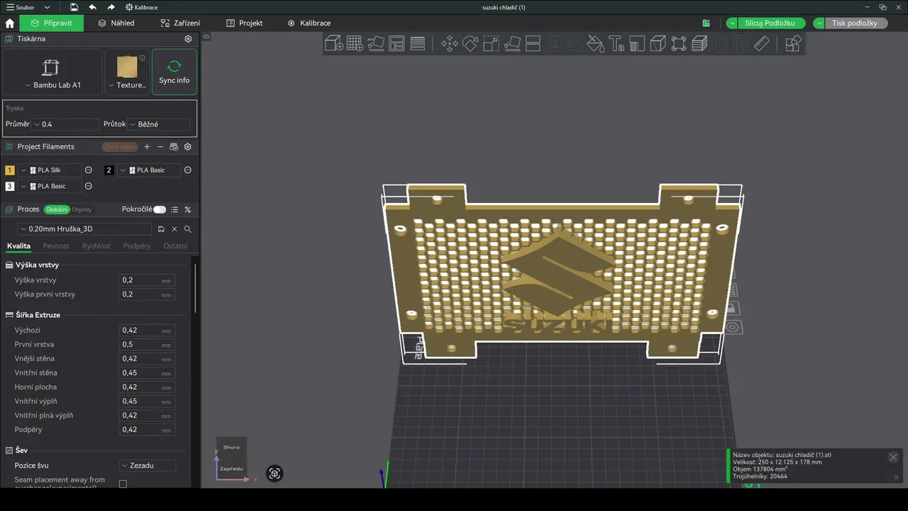The width and height of the screenshot is (908, 511).
Task: Open the Textured plate type dropdown
Action: coord(127,72)
